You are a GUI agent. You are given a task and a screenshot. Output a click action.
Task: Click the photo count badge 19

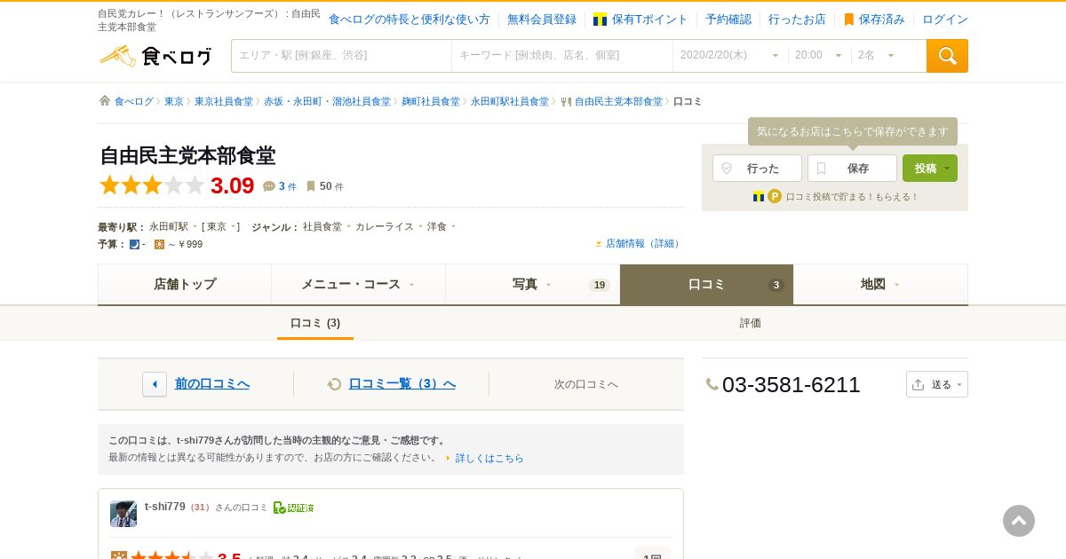click(599, 285)
